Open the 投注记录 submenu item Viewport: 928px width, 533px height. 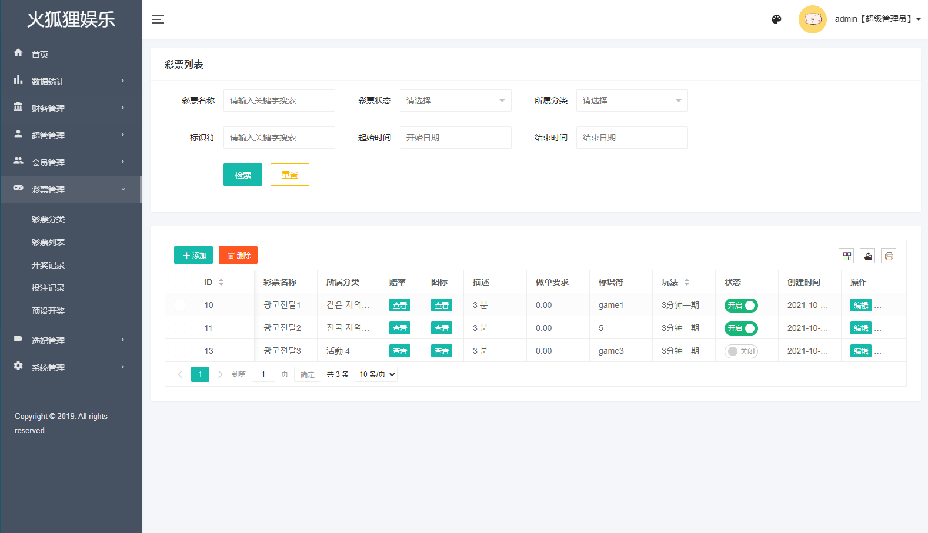click(x=48, y=288)
